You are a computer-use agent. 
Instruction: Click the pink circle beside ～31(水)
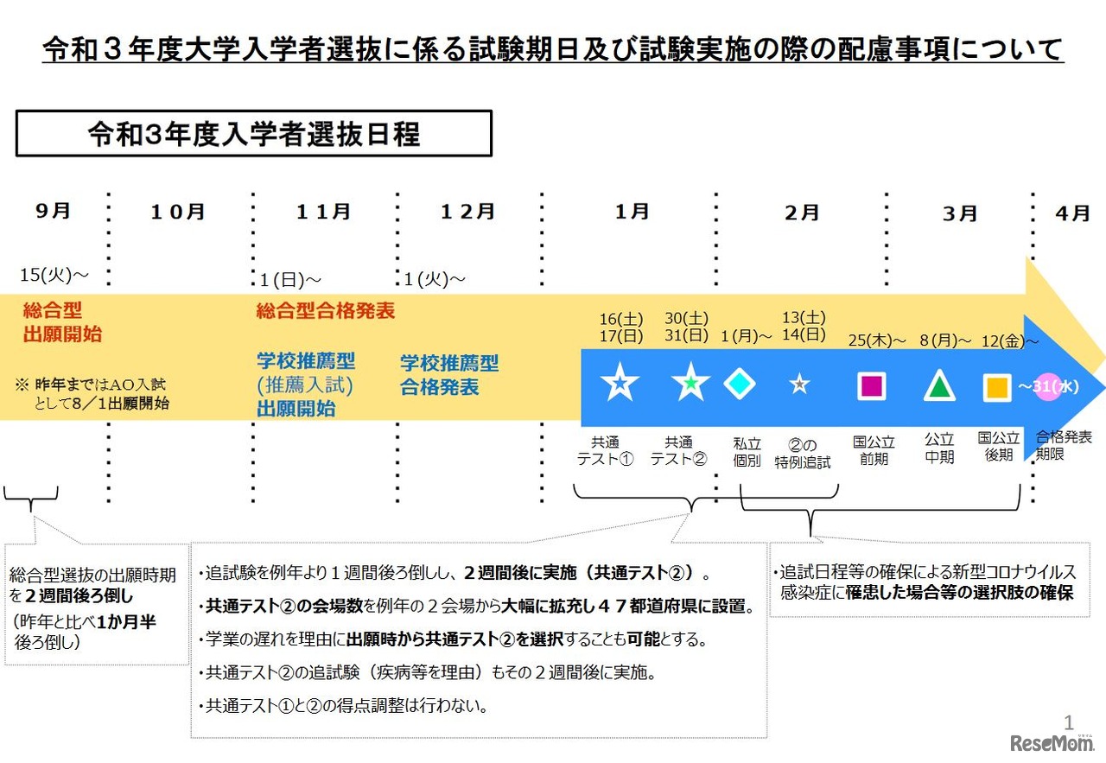pyautogui.click(x=1050, y=387)
